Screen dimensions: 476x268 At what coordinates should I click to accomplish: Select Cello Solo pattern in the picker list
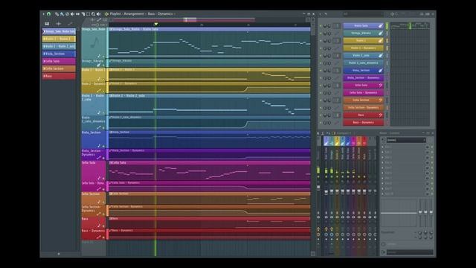pyautogui.click(x=59, y=61)
